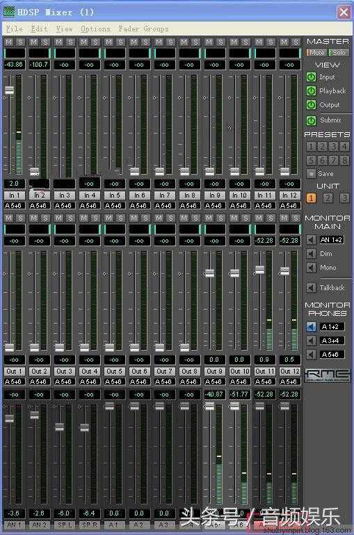Mute the In 1 channel
This screenshot has height=535, width=354.
click(9, 42)
